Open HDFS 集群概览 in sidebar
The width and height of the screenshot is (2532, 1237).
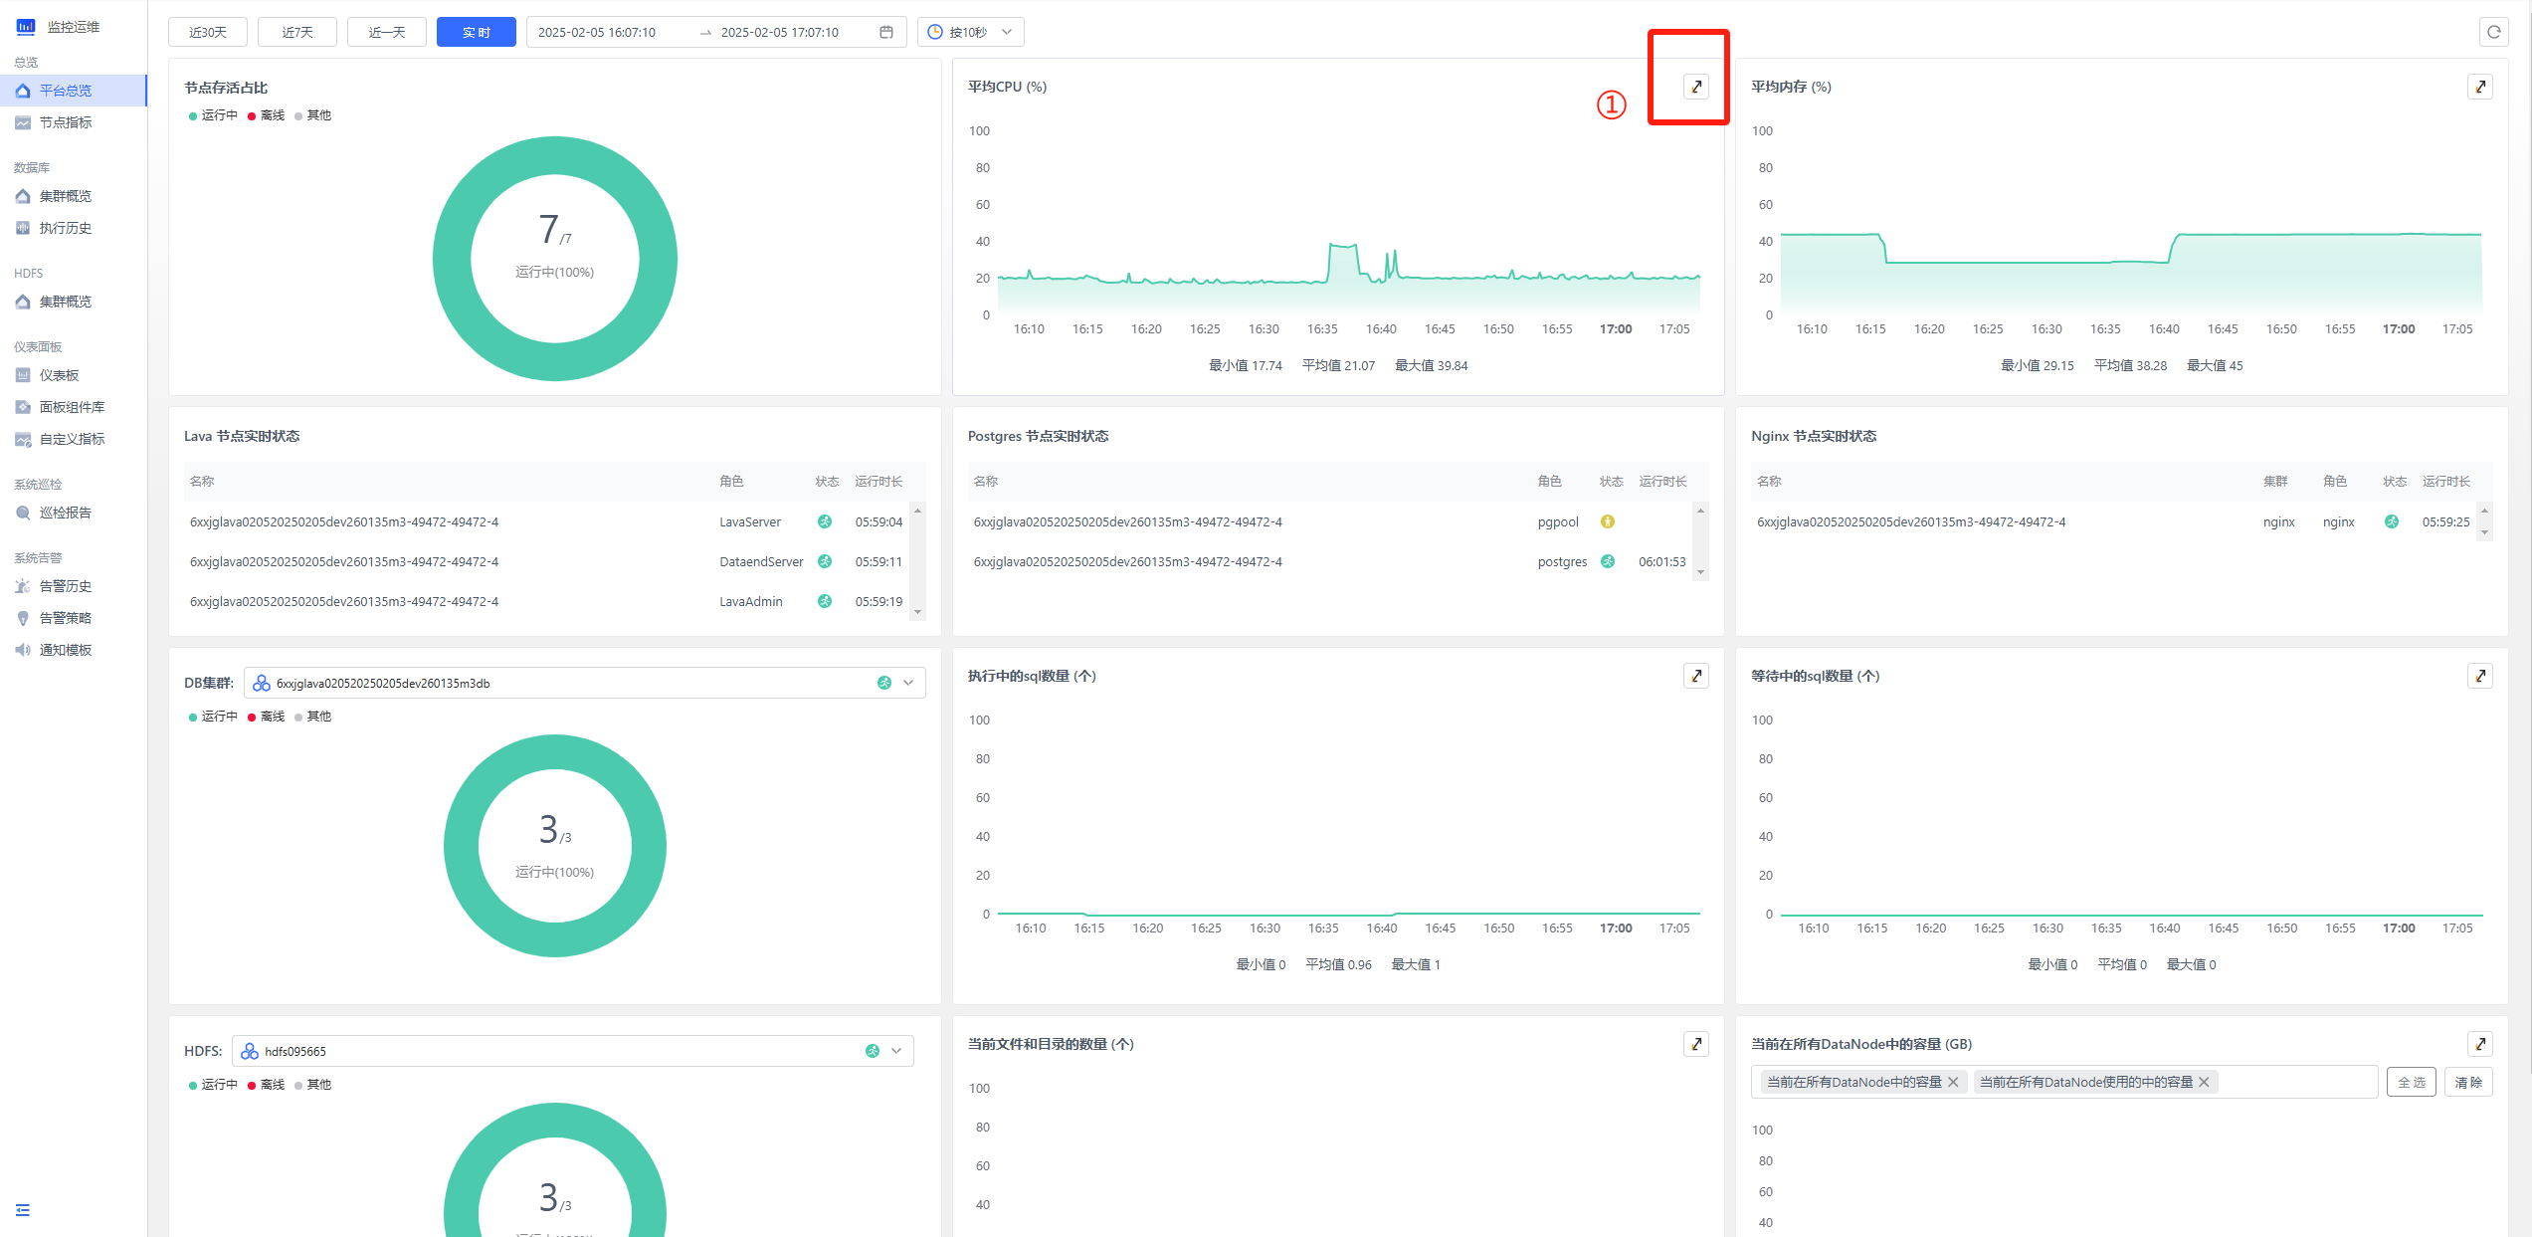74,302
